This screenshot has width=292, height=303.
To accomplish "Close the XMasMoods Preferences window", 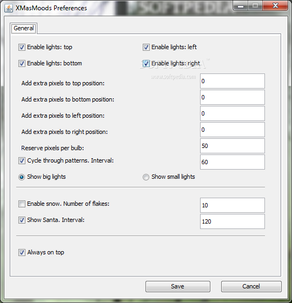I will [x=275, y=6].
